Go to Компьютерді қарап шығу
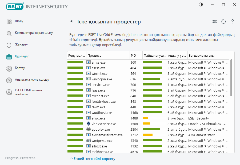The width and height of the screenshot is (240, 165). click(x=34, y=33)
